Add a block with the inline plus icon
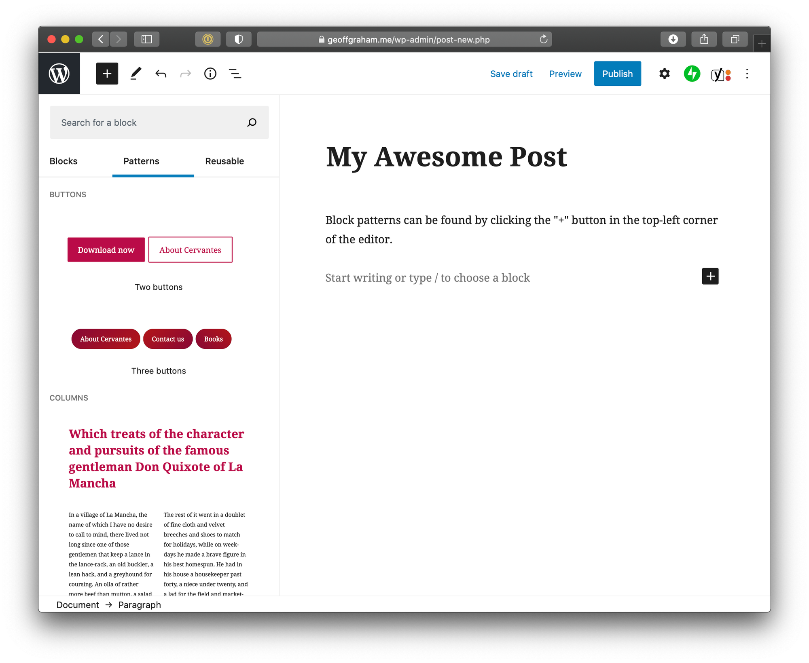This screenshot has height=663, width=809. click(710, 276)
